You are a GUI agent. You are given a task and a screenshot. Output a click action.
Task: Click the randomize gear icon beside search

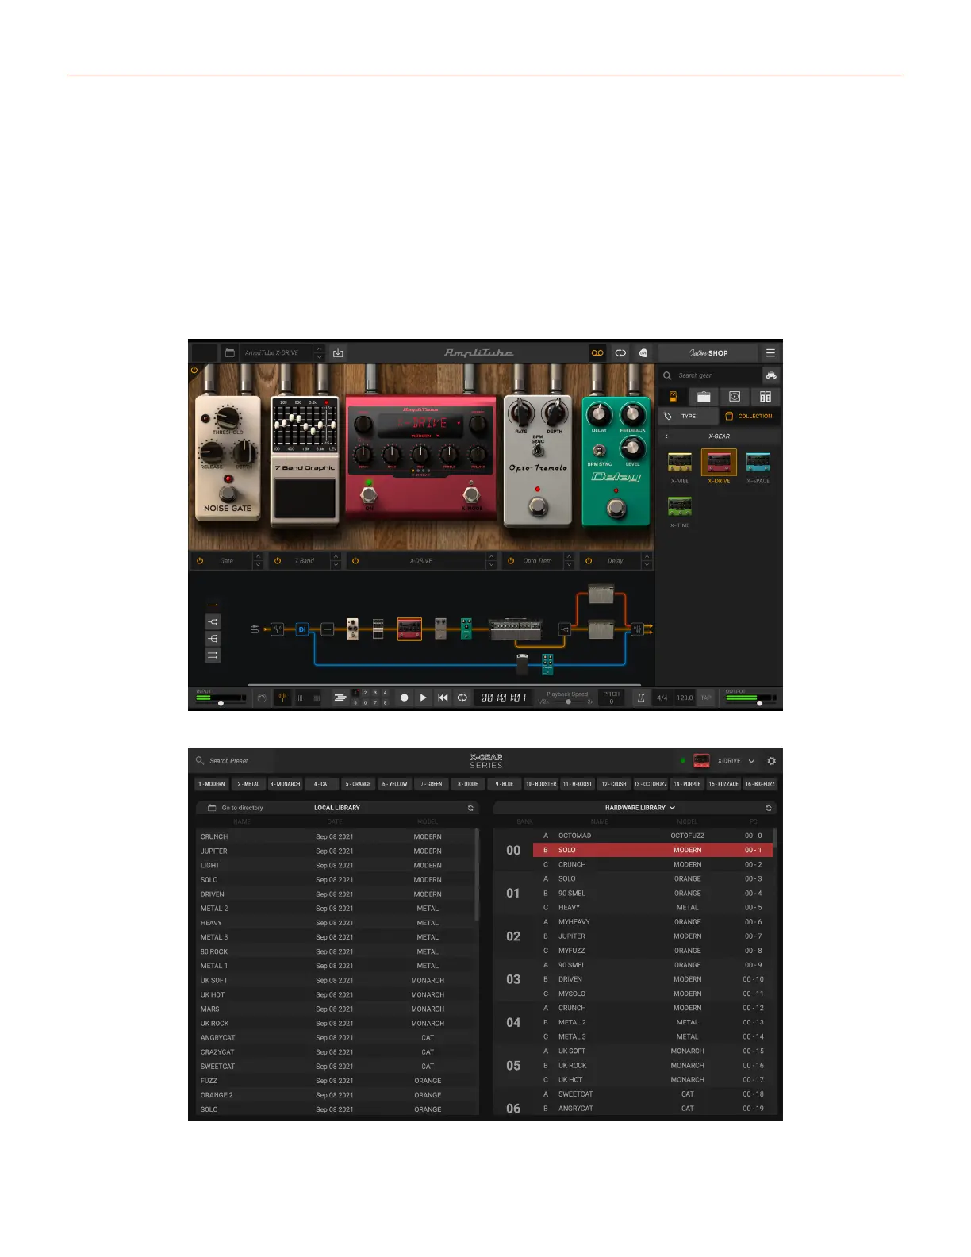click(x=770, y=375)
